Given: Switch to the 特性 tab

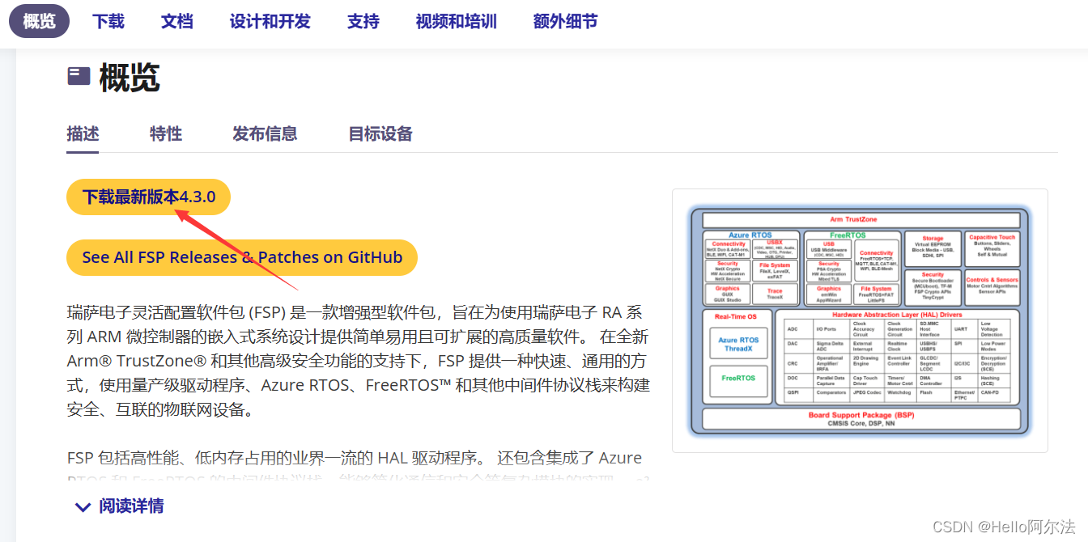Looking at the screenshot, I should 165,133.
